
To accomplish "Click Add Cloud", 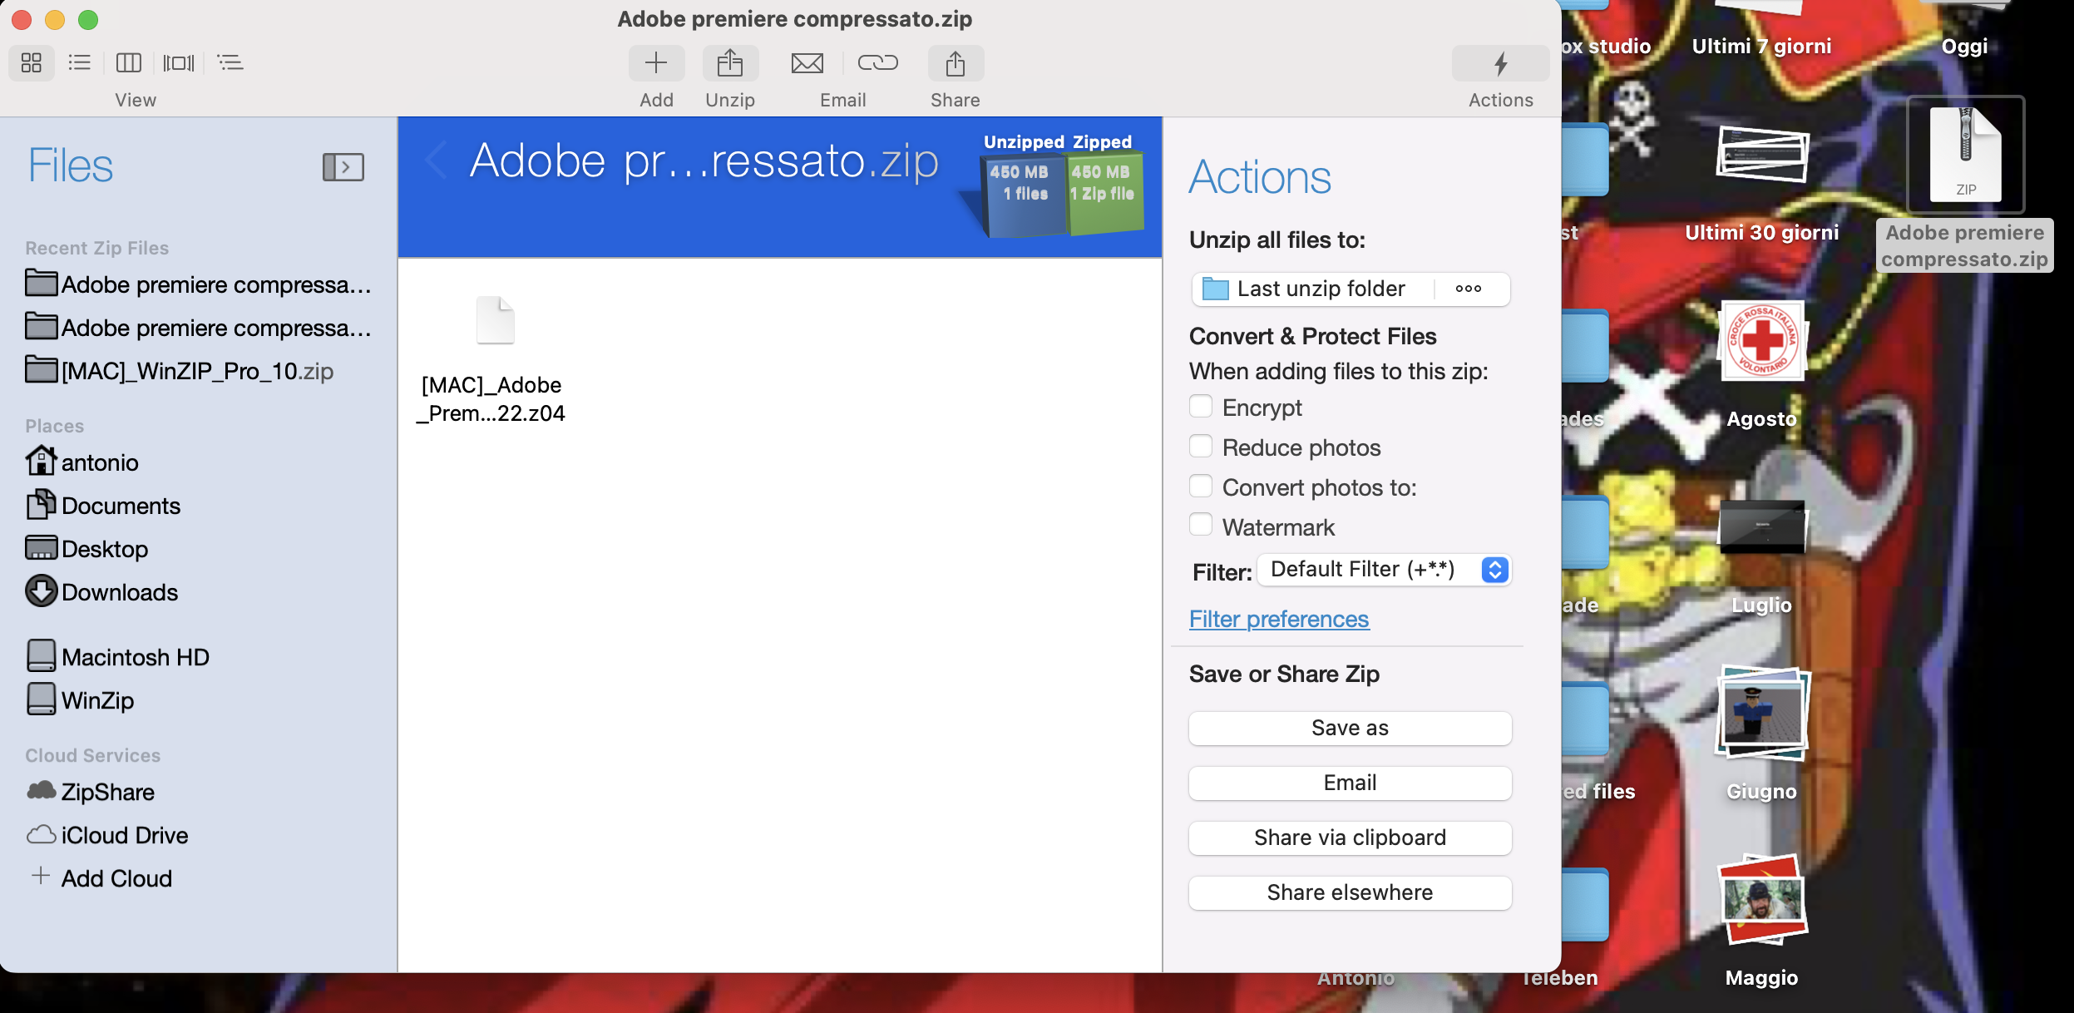I will (101, 877).
